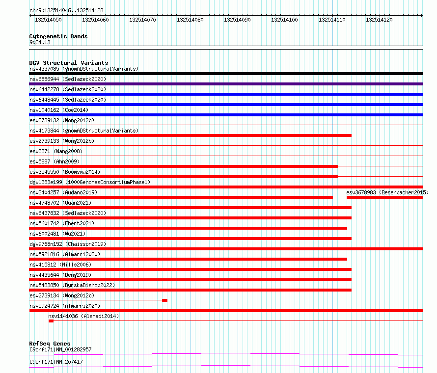Open variant nsv4748702 (Quan2021)
This screenshot has height=373, width=437.
click(x=60, y=203)
